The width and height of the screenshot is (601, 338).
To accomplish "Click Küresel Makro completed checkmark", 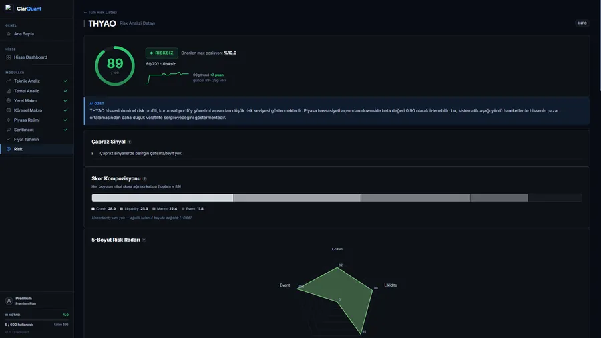I will coord(65,110).
